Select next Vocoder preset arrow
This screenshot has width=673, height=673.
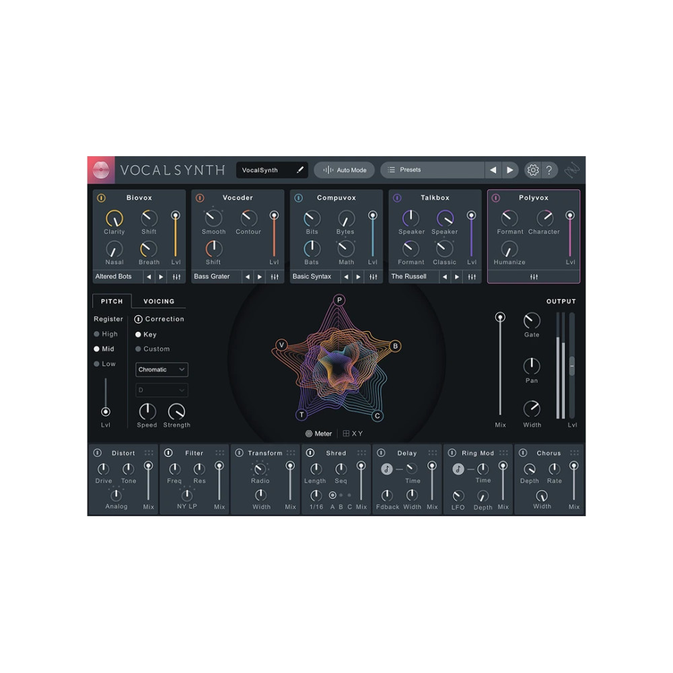tap(260, 277)
